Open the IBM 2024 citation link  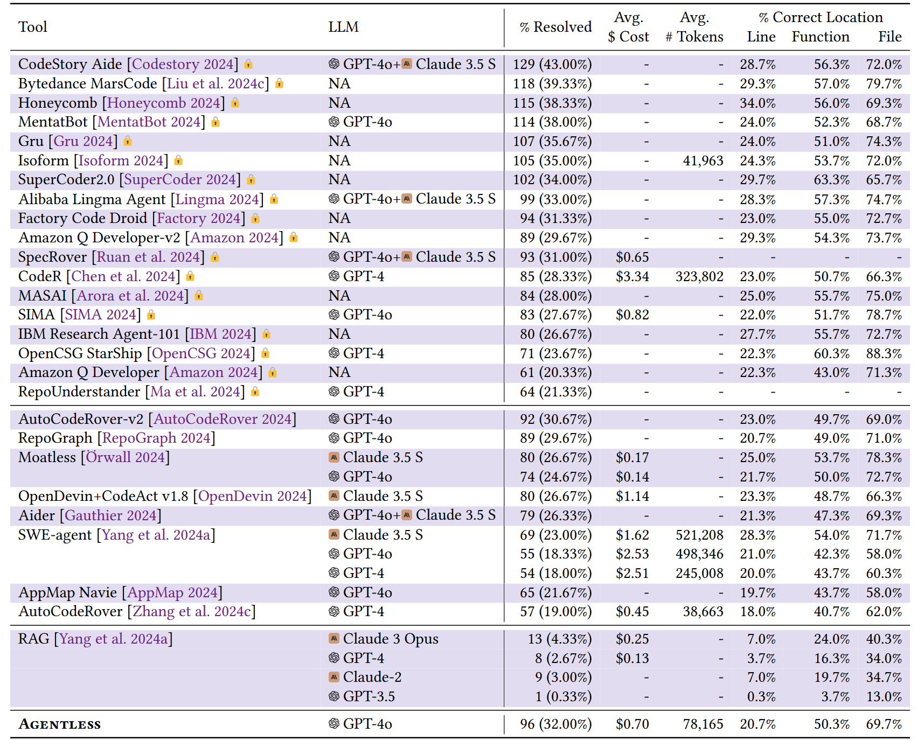pos(221,334)
